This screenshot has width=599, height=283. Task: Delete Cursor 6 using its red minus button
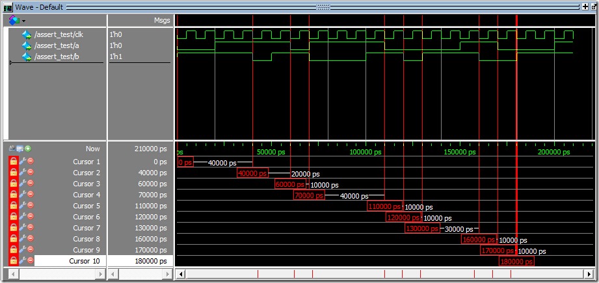[31, 217]
